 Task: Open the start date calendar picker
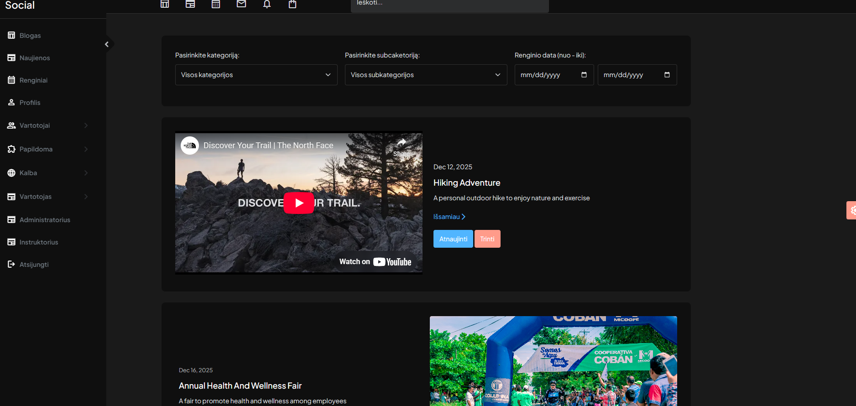(x=584, y=75)
